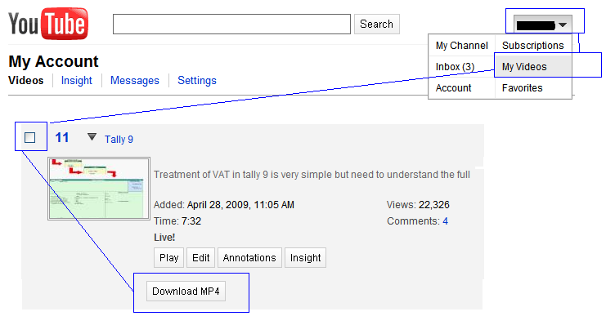Click the video number 11 link
606x325 pixels.
pos(62,137)
